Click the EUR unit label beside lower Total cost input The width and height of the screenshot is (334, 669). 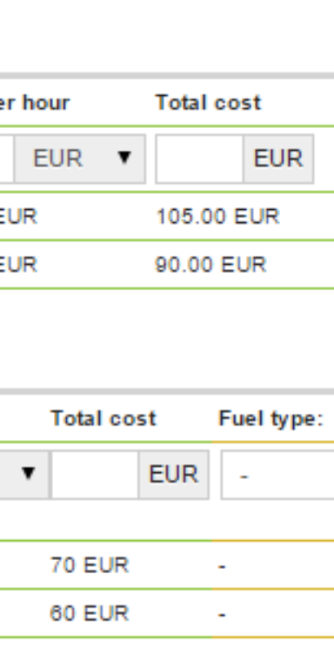[173, 475]
